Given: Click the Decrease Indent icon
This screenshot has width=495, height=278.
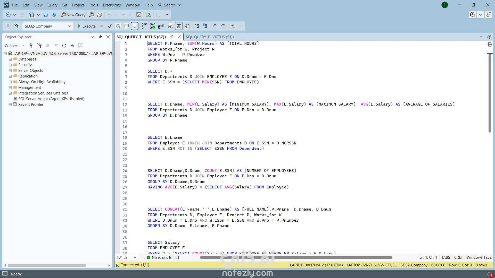Looking at the screenshot, I should click(215, 26).
